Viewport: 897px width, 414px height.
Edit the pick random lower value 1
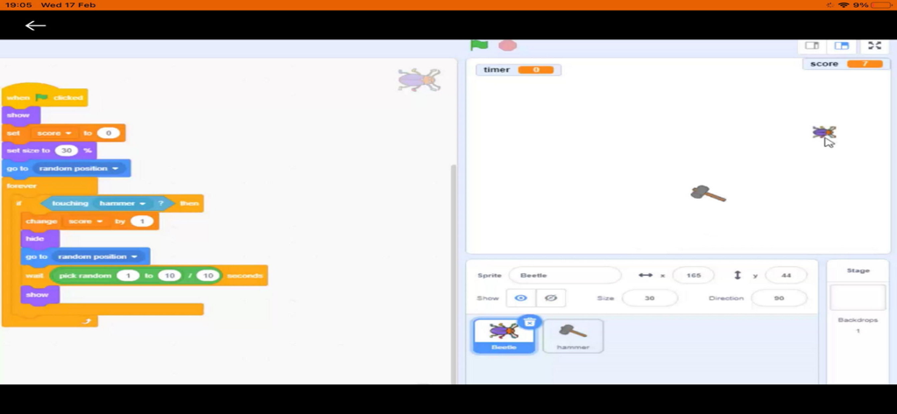coord(128,276)
